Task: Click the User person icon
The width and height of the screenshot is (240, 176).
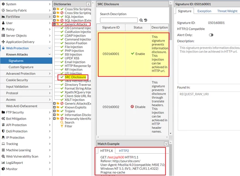Action: tap(3, 23)
